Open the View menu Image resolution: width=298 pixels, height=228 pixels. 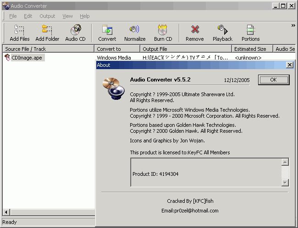(x=67, y=16)
